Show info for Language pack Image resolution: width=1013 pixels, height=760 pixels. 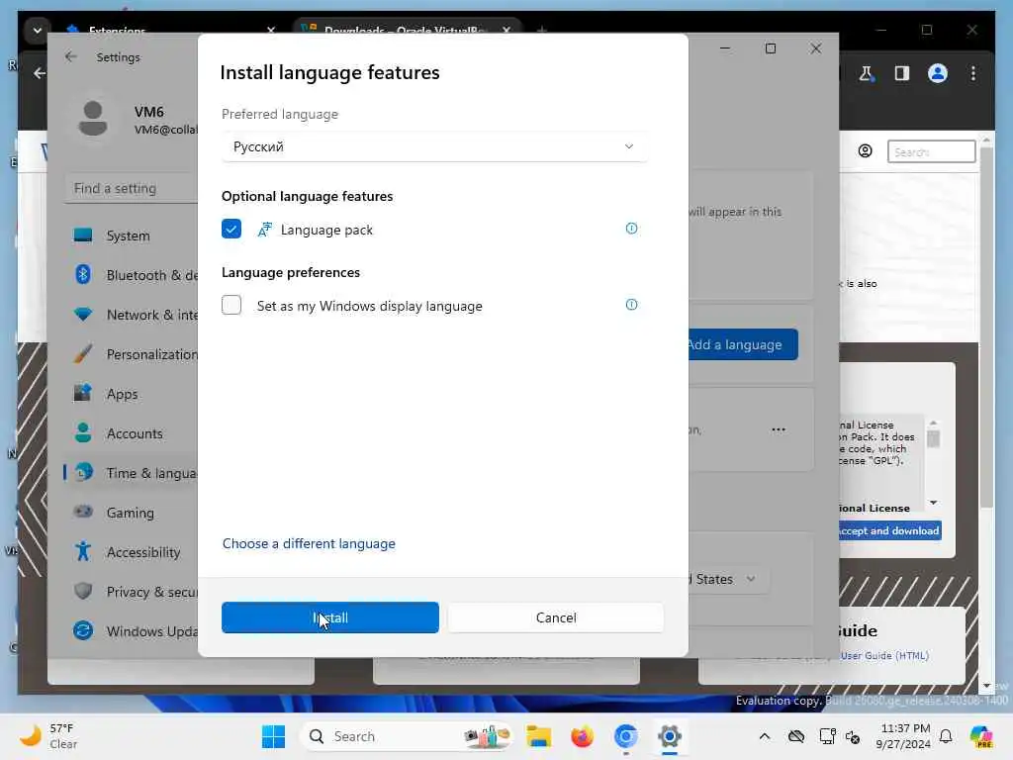631,229
